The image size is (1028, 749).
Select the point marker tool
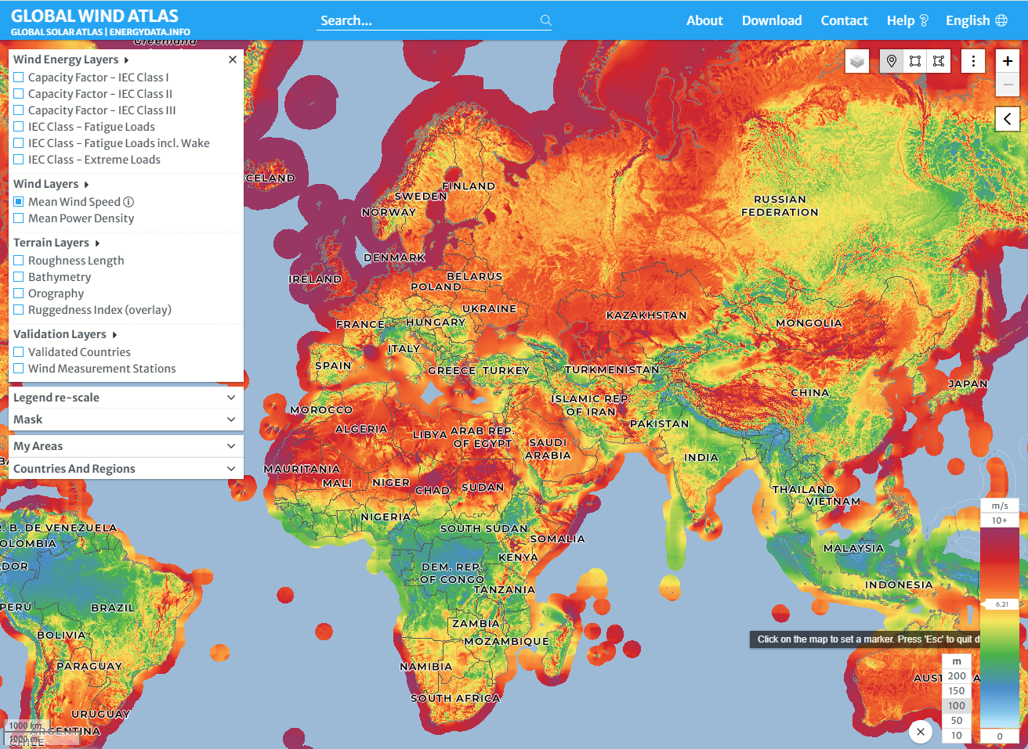pyautogui.click(x=891, y=61)
